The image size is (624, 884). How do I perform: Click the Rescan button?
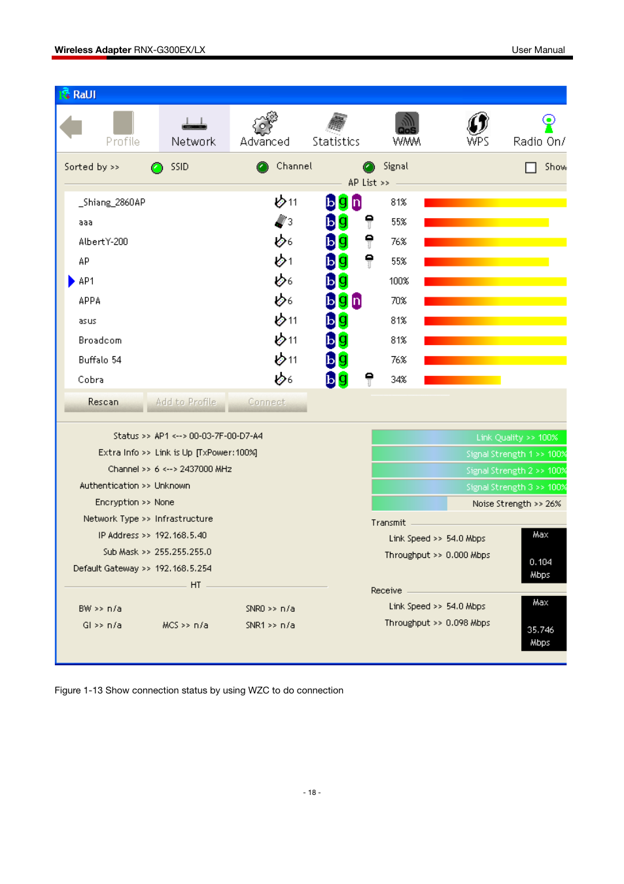(103, 402)
